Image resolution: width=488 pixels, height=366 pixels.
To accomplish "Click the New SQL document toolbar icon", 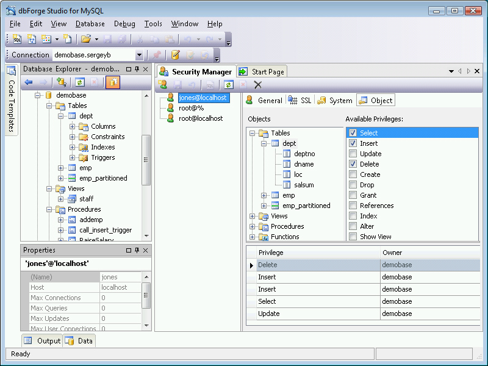I will (x=17, y=39).
